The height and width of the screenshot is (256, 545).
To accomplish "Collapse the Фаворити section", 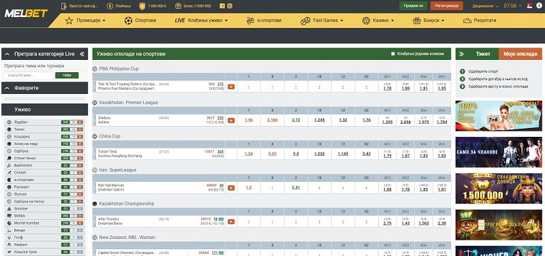I will pyautogui.click(x=7, y=89).
